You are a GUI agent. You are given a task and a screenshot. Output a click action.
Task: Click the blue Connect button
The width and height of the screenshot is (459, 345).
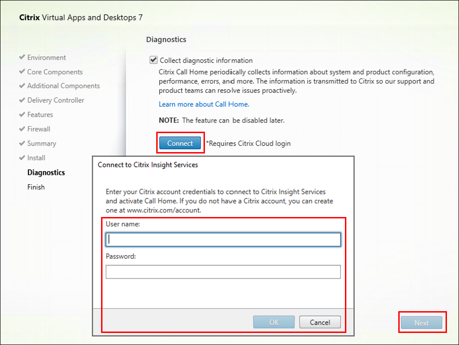pyautogui.click(x=180, y=143)
